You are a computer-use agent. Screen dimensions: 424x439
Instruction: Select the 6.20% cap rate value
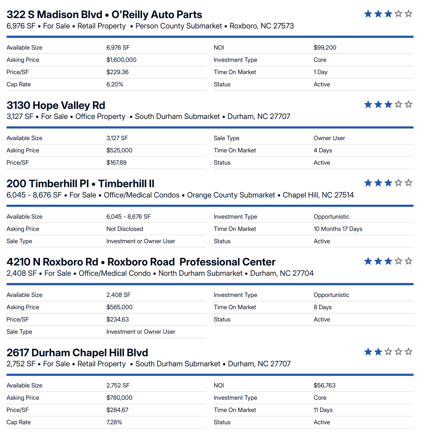(115, 84)
